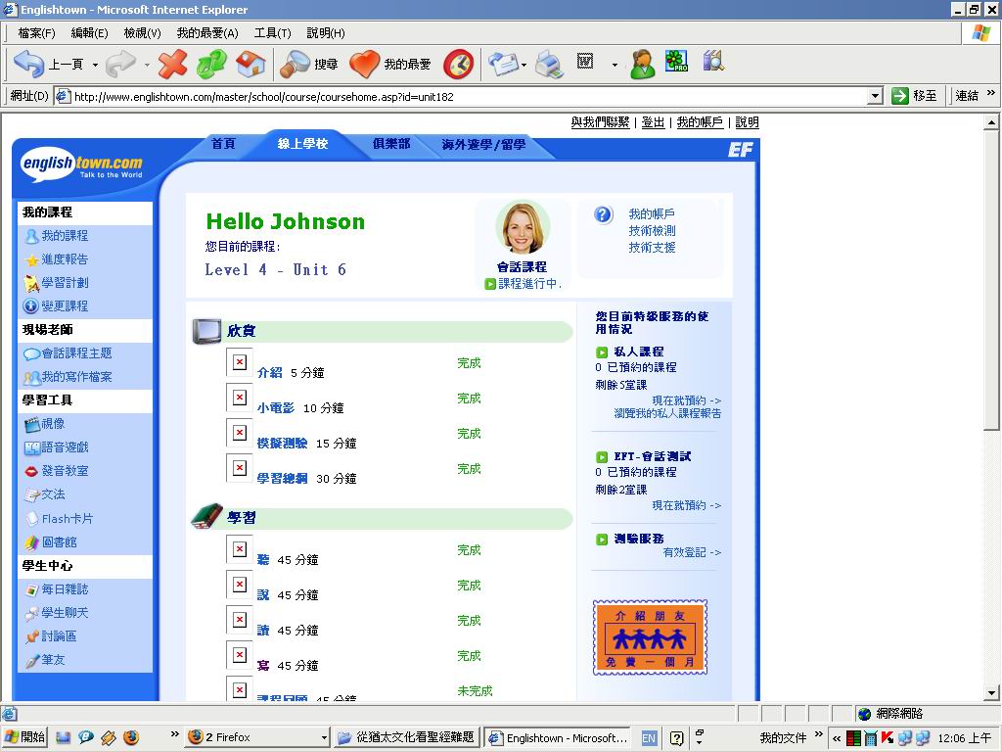Click the 登出 logout link

click(x=653, y=122)
